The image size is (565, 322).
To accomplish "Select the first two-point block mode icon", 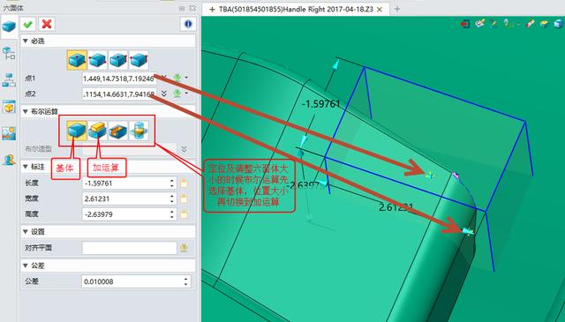I will point(77,60).
